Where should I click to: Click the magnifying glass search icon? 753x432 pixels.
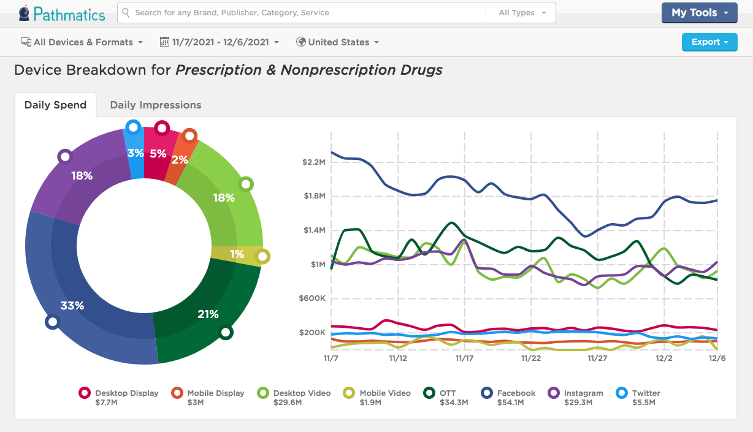[x=126, y=12]
